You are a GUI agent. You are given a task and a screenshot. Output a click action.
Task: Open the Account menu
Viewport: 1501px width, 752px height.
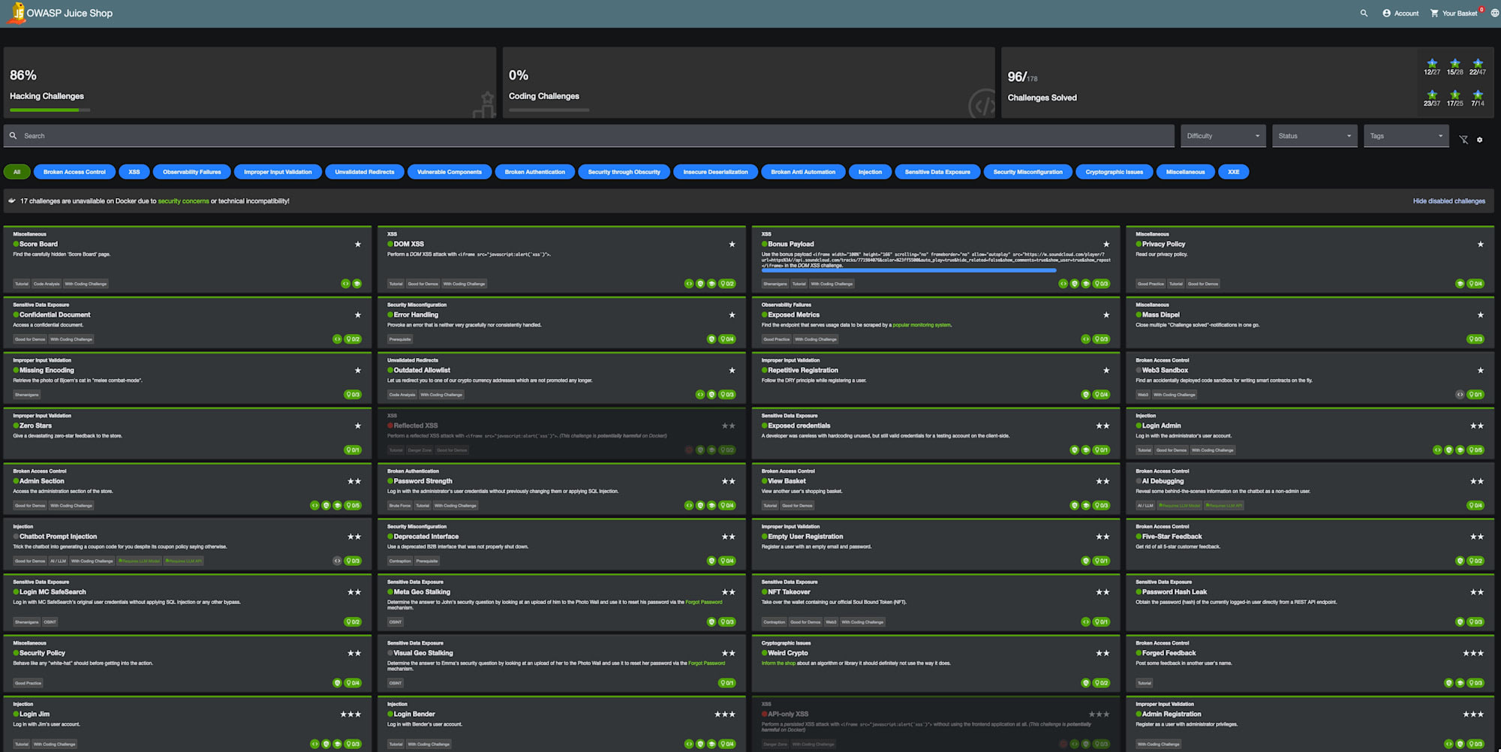tap(1400, 13)
